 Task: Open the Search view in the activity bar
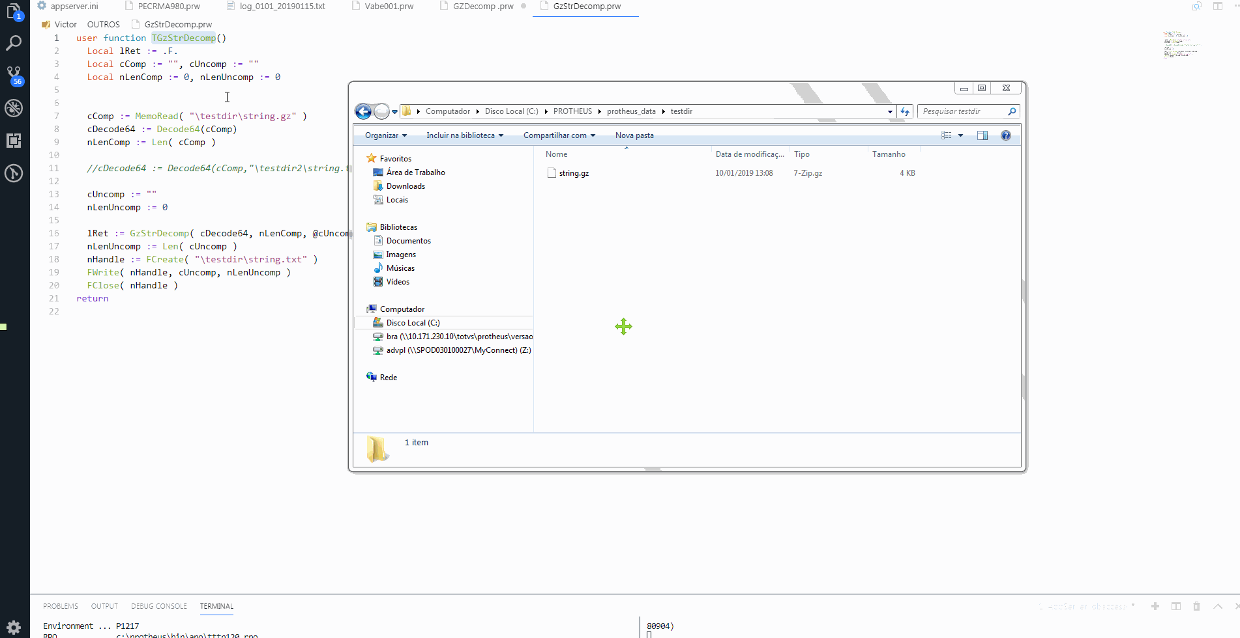(x=14, y=43)
